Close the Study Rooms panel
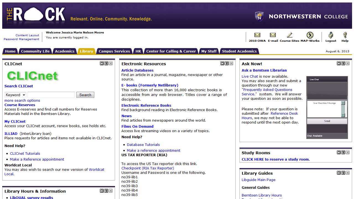This screenshot has height=199, width=354. pos(348,152)
